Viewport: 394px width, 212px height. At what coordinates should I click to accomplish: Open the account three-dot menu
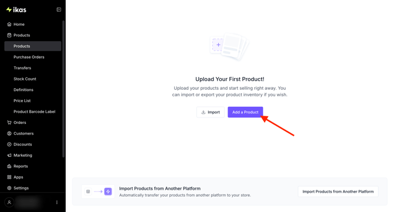point(57,202)
